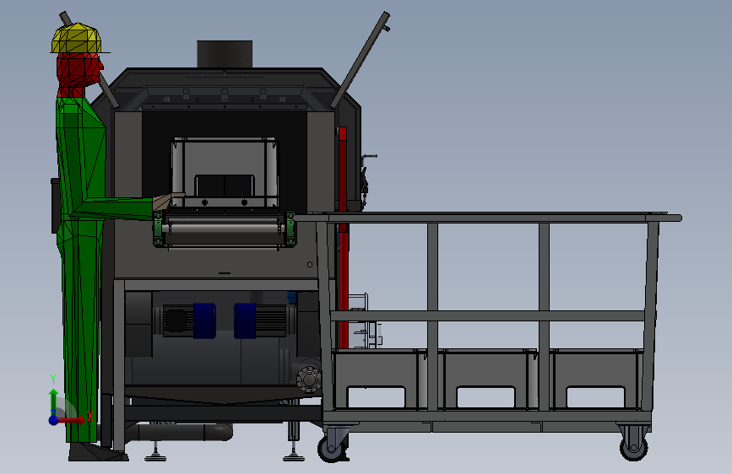This screenshot has width=732, height=474.
Task: Select the cart's top horizontal rail
Action: point(488,218)
